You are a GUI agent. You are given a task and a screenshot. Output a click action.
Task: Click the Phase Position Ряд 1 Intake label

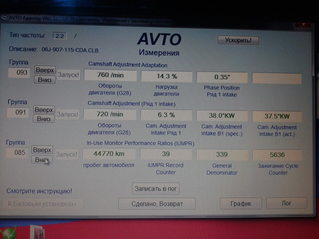coord(222,91)
